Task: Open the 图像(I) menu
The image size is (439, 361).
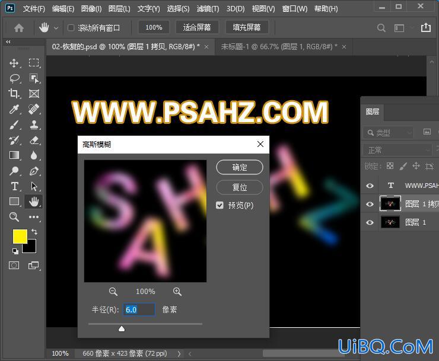Action: (91, 9)
